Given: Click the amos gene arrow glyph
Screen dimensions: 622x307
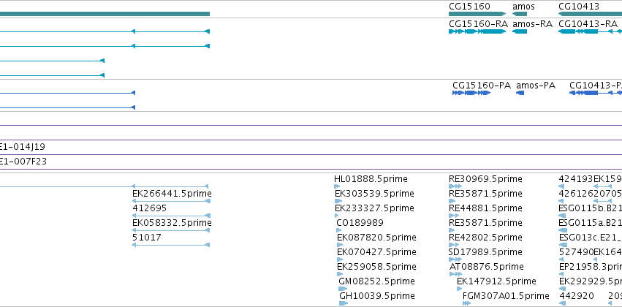Looking at the screenshot, I should point(520,14).
